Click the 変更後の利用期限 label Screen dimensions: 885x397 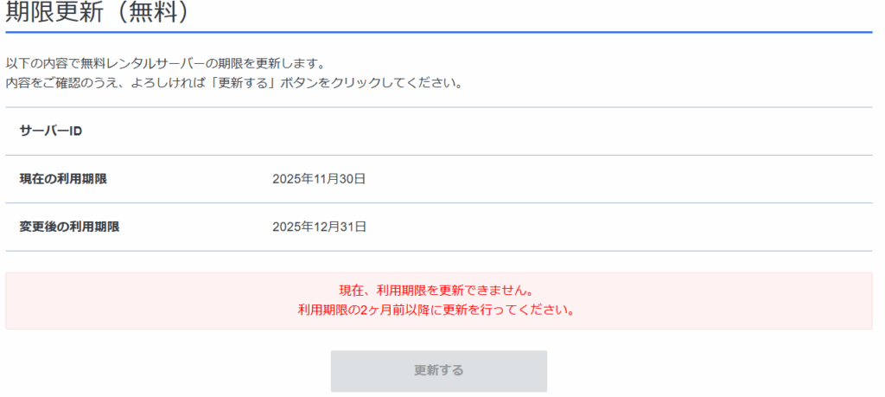[x=69, y=227]
